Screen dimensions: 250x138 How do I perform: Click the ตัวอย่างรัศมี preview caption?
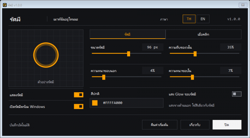click(x=46, y=82)
